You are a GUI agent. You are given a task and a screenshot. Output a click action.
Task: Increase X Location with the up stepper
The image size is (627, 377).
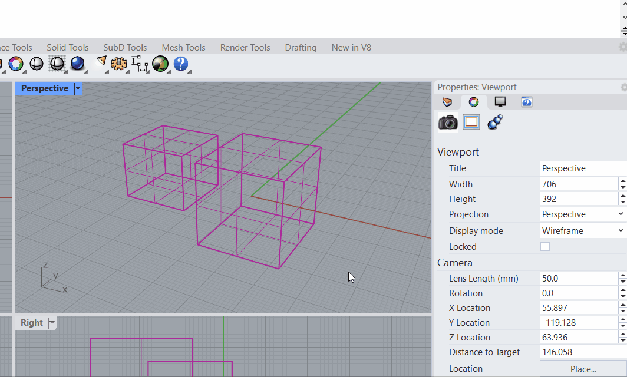point(623,305)
